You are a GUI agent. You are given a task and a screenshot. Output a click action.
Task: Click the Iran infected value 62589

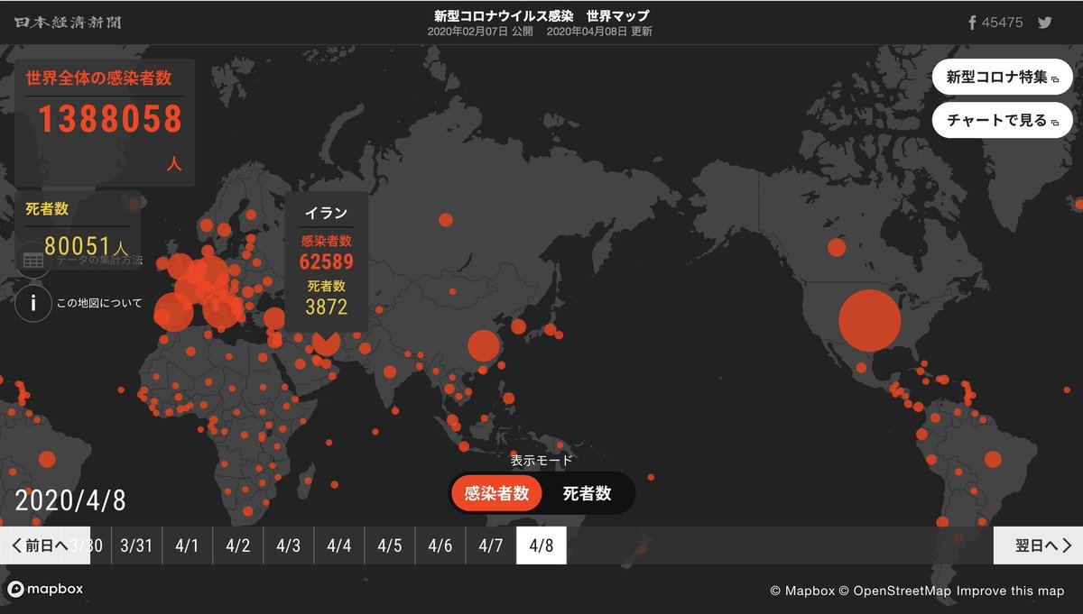click(326, 262)
